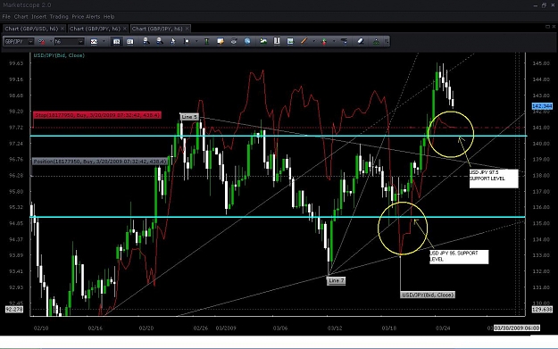Click the chart type line-graph icon
Viewport: 558px width, 349px height.
94,42
